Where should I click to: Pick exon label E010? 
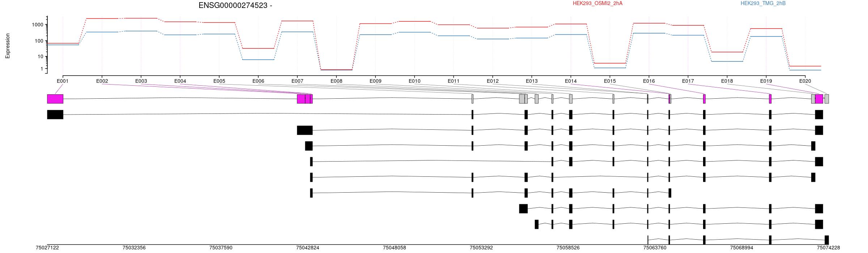click(x=414, y=81)
